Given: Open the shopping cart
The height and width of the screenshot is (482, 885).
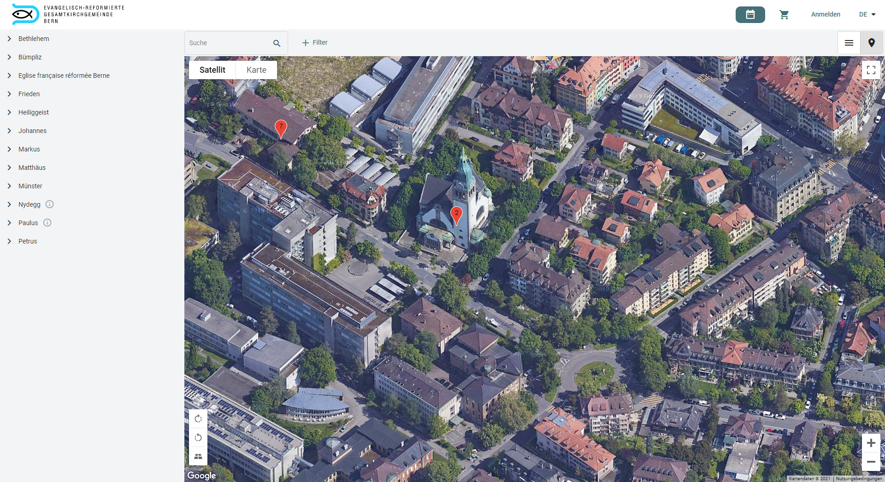Looking at the screenshot, I should tap(784, 15).
